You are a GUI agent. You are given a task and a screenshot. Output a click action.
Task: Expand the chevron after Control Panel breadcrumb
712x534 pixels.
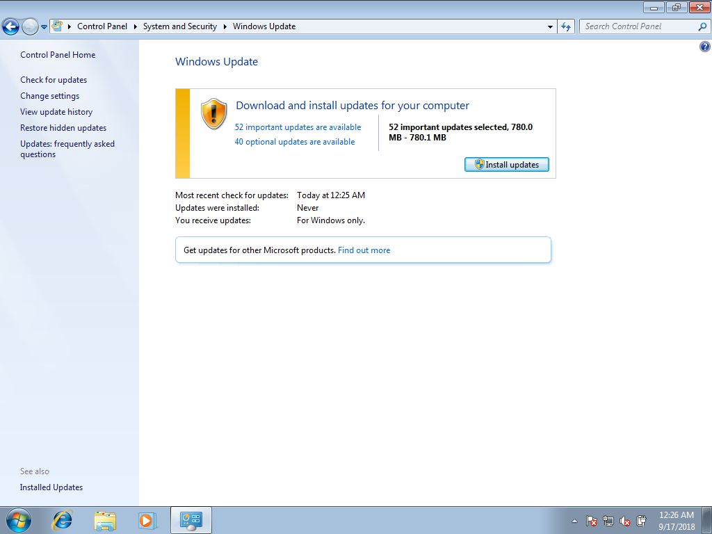click(x=136, y=26)
